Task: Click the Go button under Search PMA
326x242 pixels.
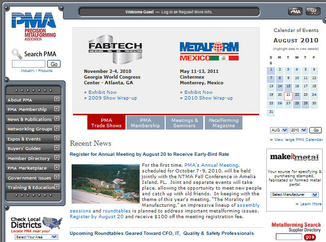Action: pos(54,64)
